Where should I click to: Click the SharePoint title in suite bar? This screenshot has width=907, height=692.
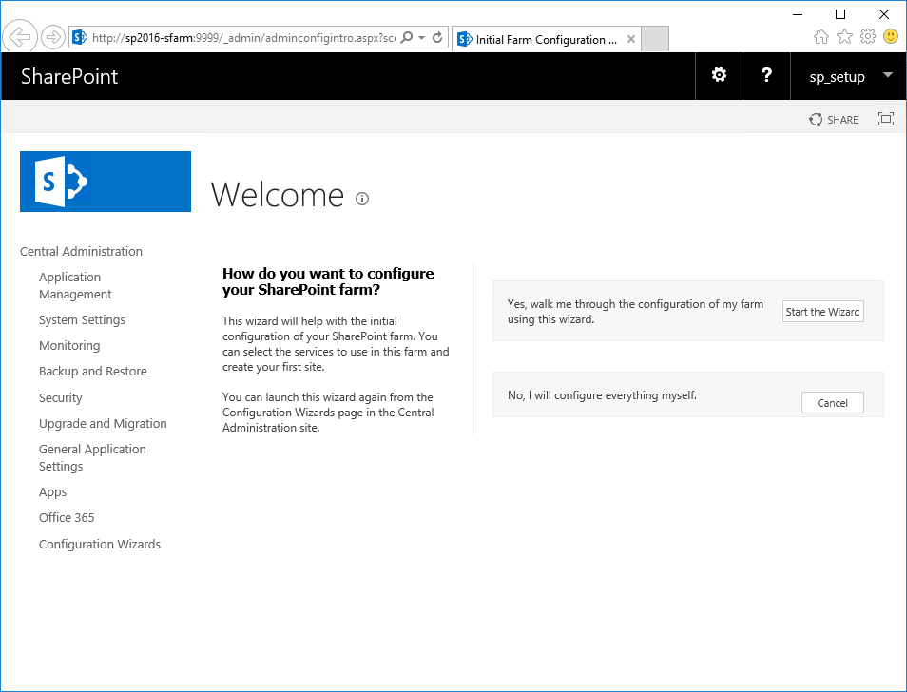point(69,77)
